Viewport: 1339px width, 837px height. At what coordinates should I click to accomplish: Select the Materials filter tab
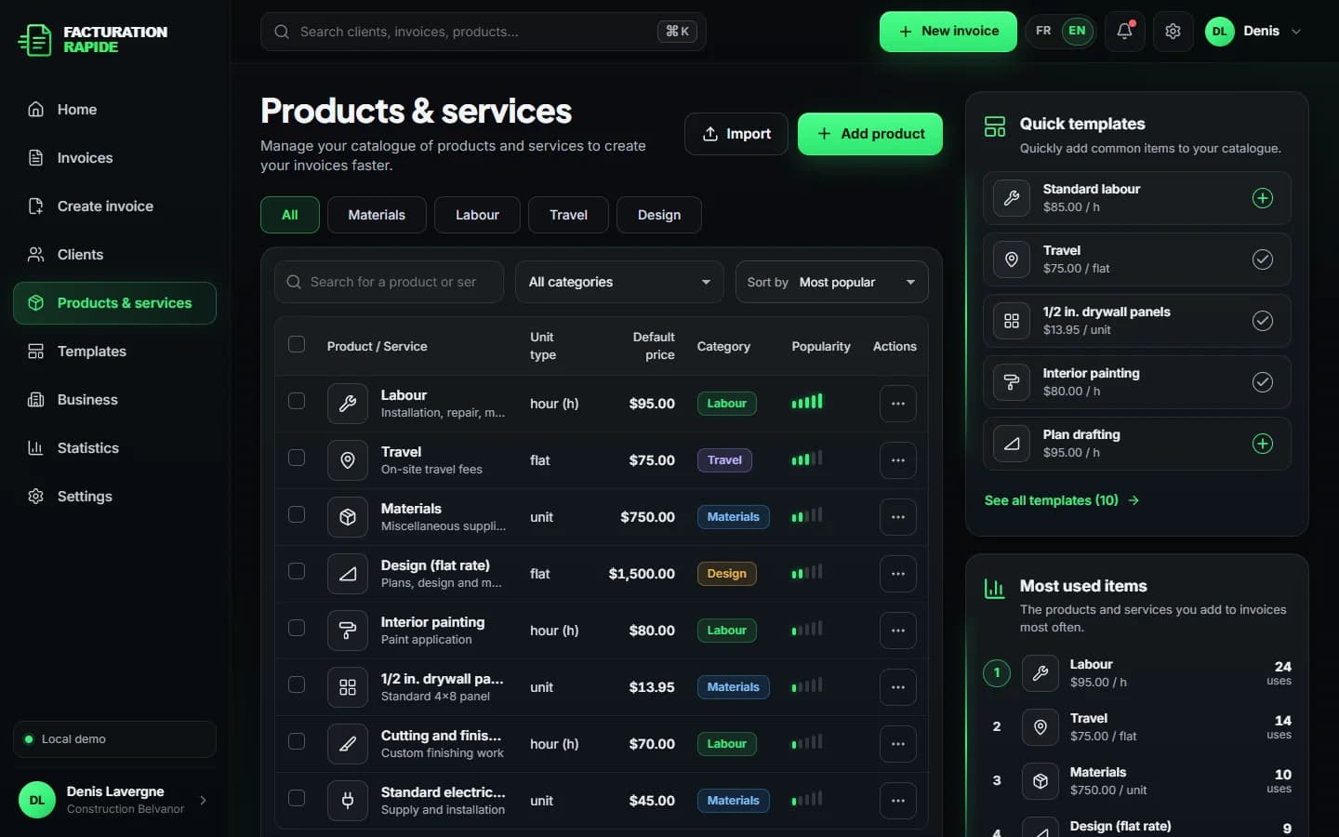click(377, 215)
